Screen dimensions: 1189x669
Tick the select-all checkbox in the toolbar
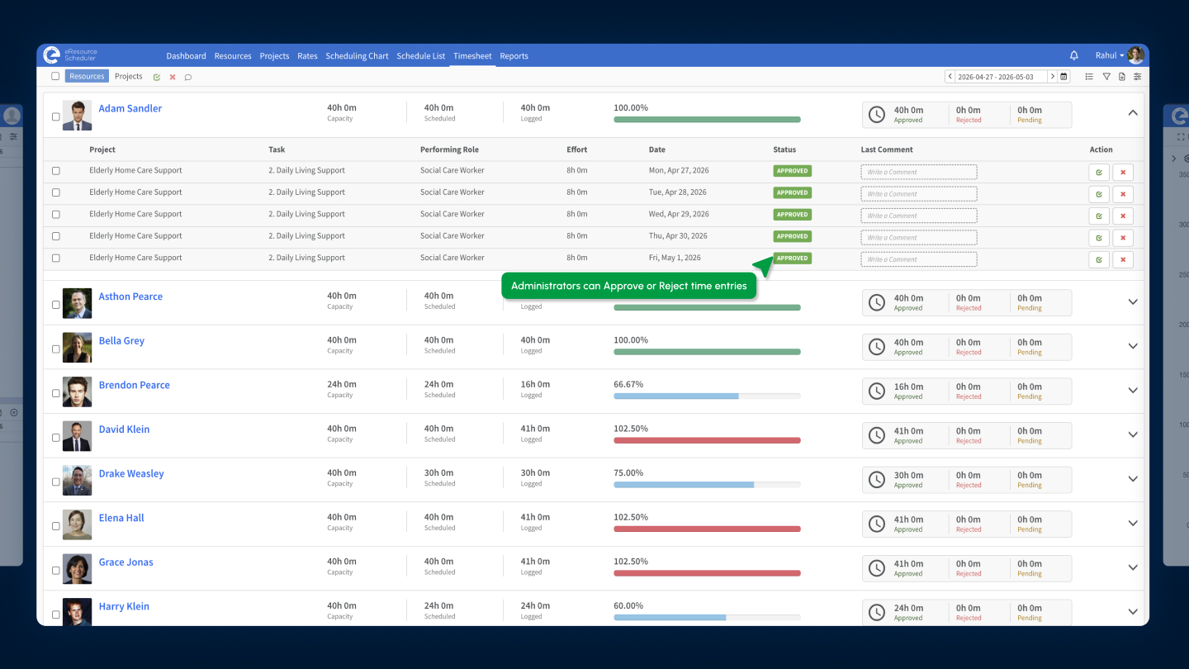pos(55,76)
